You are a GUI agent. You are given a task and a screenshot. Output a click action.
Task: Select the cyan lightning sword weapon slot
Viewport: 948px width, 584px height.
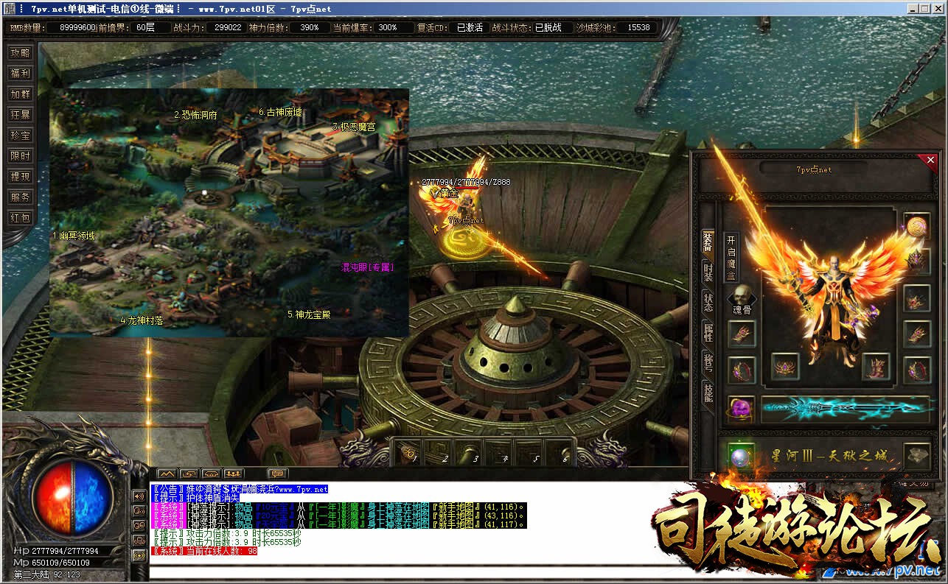tap(845, 408)
